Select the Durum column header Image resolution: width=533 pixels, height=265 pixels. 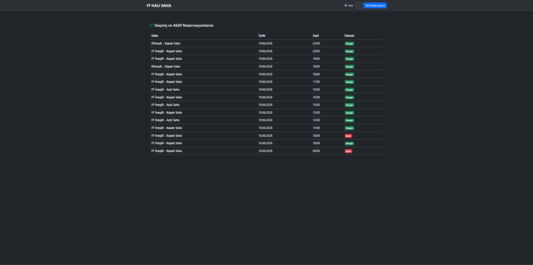(x=349, y=36)
